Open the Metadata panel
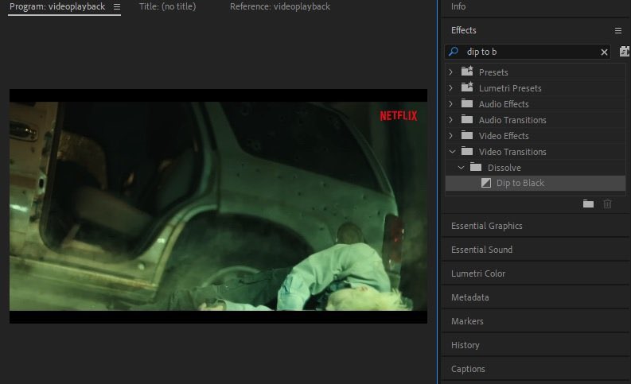This screenshot has height=384, width=631. 470,297
